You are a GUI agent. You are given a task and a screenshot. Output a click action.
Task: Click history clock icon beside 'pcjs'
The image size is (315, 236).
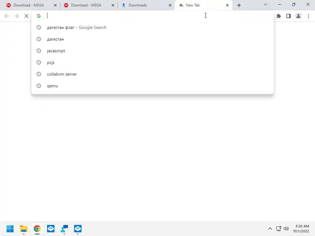click(x=39, y=62)
